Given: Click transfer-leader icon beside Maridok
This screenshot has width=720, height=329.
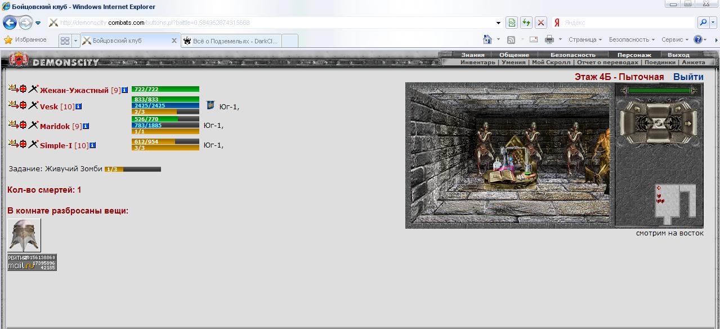Looking at the screenshot, I should pos(14,125).
